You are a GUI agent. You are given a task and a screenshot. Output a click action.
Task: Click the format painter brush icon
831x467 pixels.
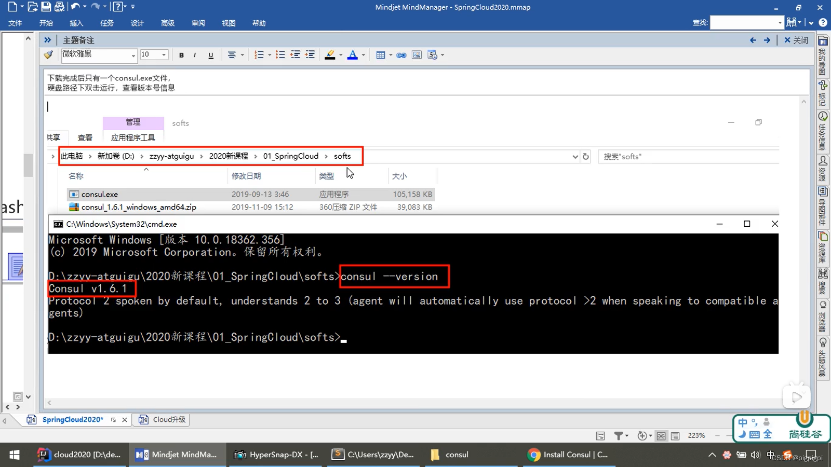(49, 54)
